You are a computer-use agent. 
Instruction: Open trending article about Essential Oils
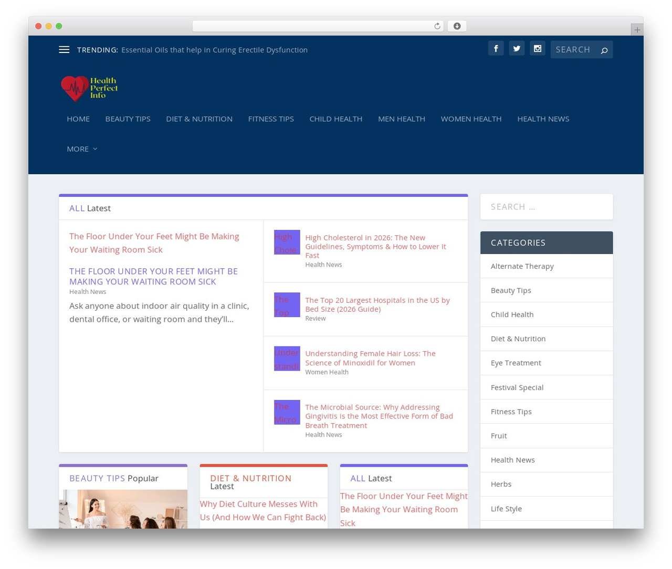(214, 50)
